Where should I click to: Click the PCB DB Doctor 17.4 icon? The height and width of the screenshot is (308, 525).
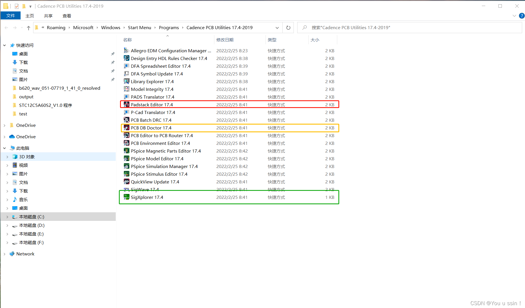pyautogui.click(x=126, y=128)
